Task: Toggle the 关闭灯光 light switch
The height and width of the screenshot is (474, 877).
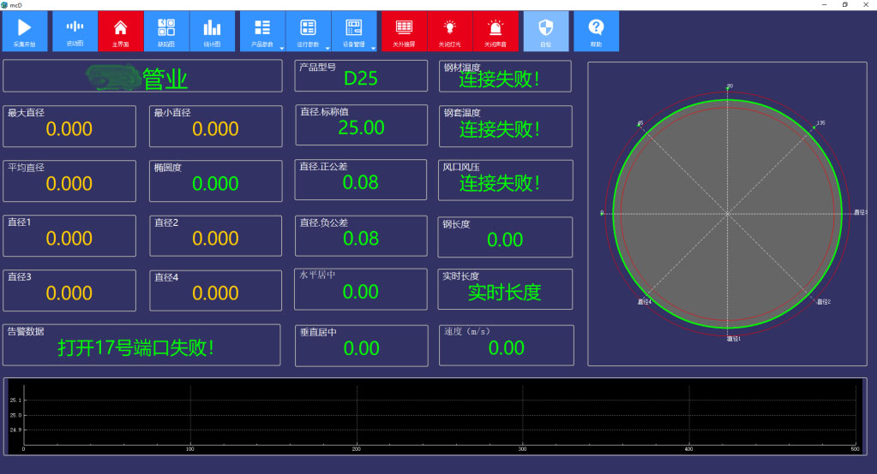Action: tap(449, 31)
